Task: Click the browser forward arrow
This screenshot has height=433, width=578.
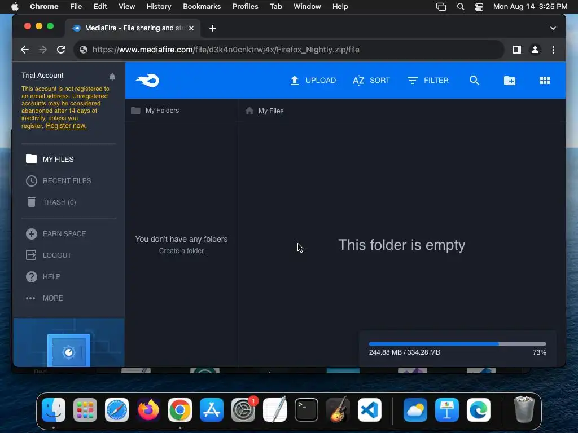Action: tap(43, 50)
